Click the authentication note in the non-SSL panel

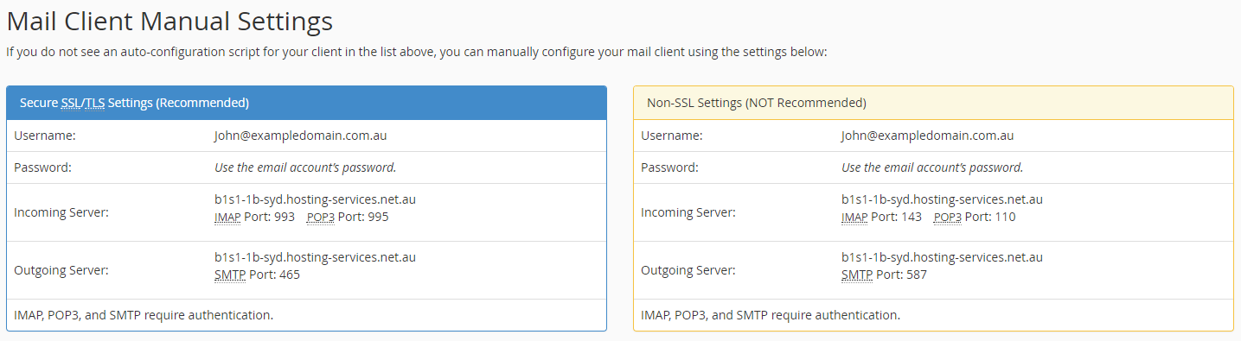tap(771, 315)
